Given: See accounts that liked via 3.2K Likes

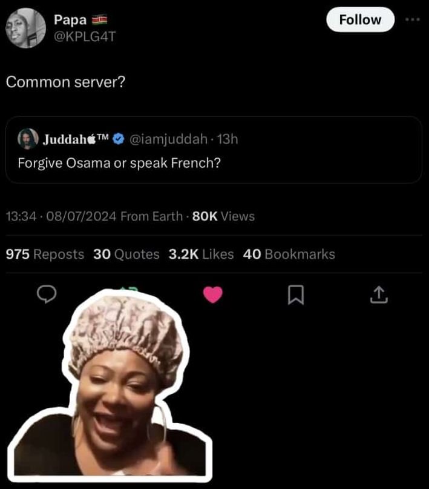Looking at the screenshot, I should (x=201, y=254).
